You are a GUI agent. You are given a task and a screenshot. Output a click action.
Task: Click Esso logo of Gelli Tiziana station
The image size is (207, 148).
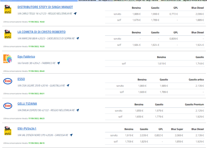(x=8, y=106)
